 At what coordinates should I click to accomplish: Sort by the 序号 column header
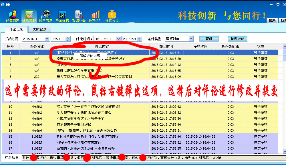coord(10,46)
